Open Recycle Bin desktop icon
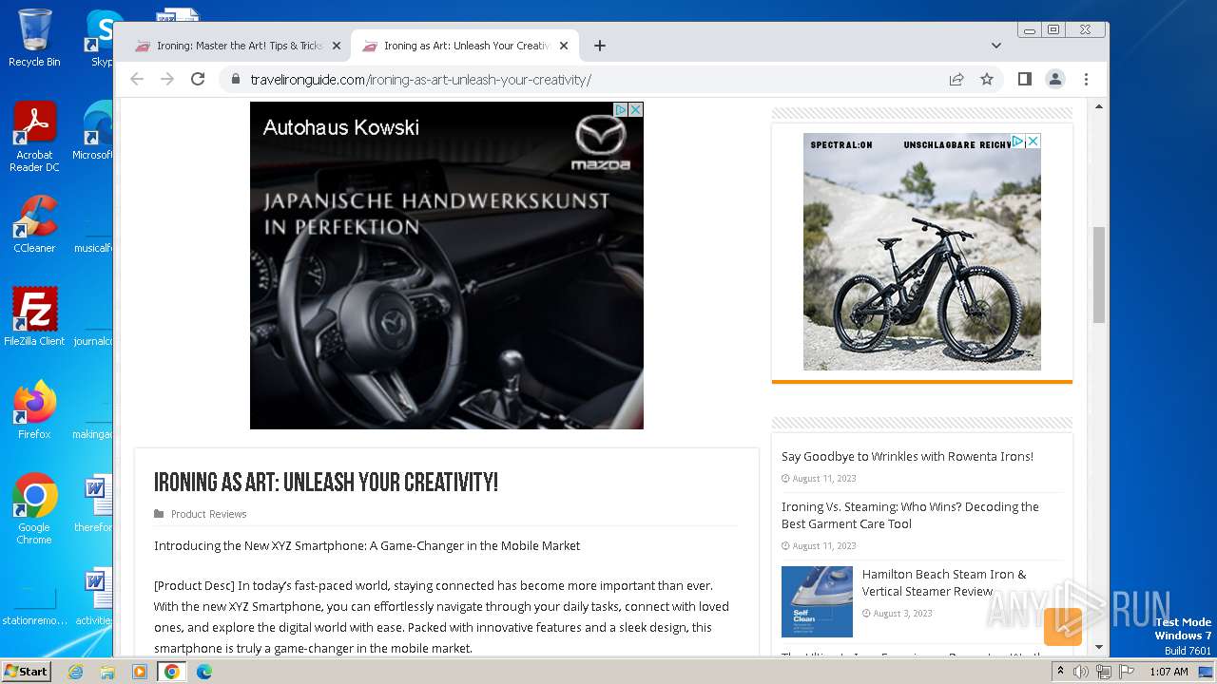The image size is (1217, 684). pyautogui.click(x=34, y=38)
